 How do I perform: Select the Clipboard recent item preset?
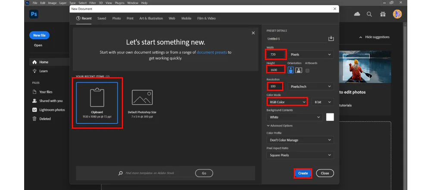(x=97, y=103)
